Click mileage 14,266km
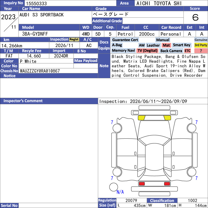208x208 pixels. (x=12, y=46)
